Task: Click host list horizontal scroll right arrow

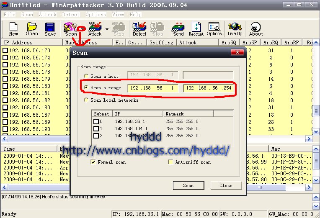Action: point(309,139)
